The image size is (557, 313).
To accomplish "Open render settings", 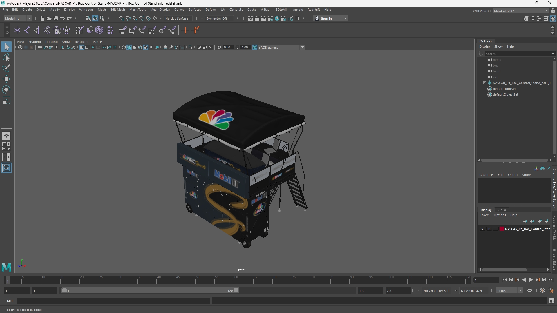I will point(270,18).
